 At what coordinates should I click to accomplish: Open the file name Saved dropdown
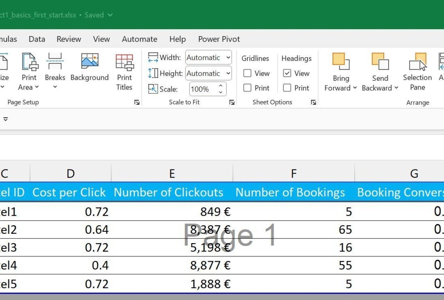[110, 15]
